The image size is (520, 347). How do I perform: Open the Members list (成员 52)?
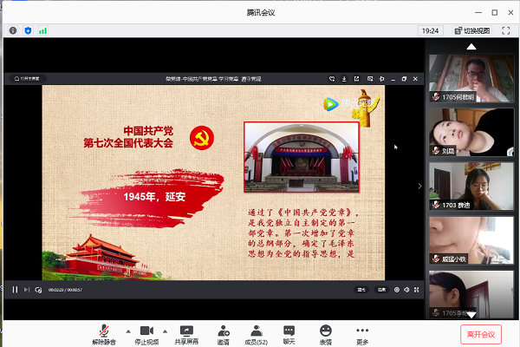(257, 332)
